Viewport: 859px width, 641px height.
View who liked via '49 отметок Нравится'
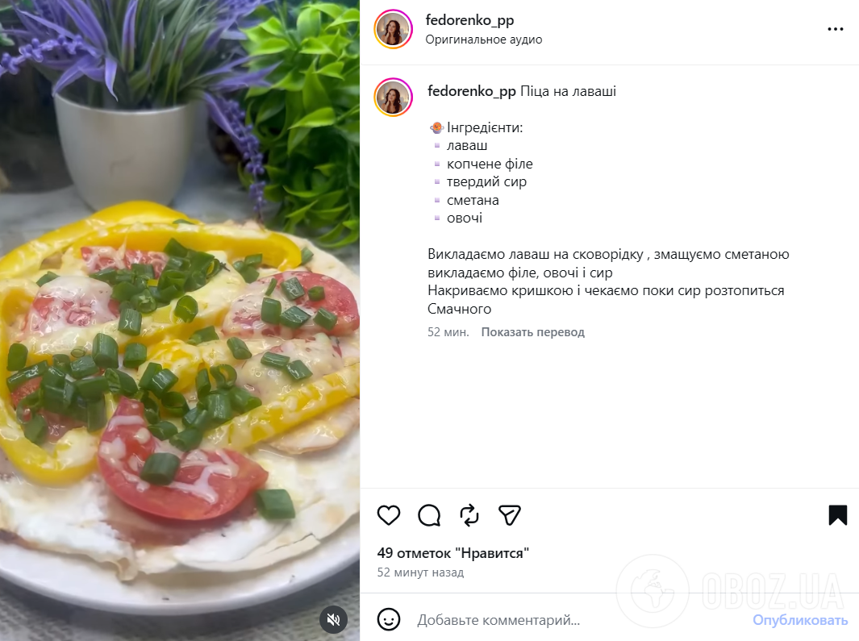click(453, 553)
